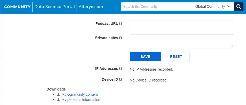Click into the Private notes textarea
Screen dimensions: 246x105
tap(181, 41)
